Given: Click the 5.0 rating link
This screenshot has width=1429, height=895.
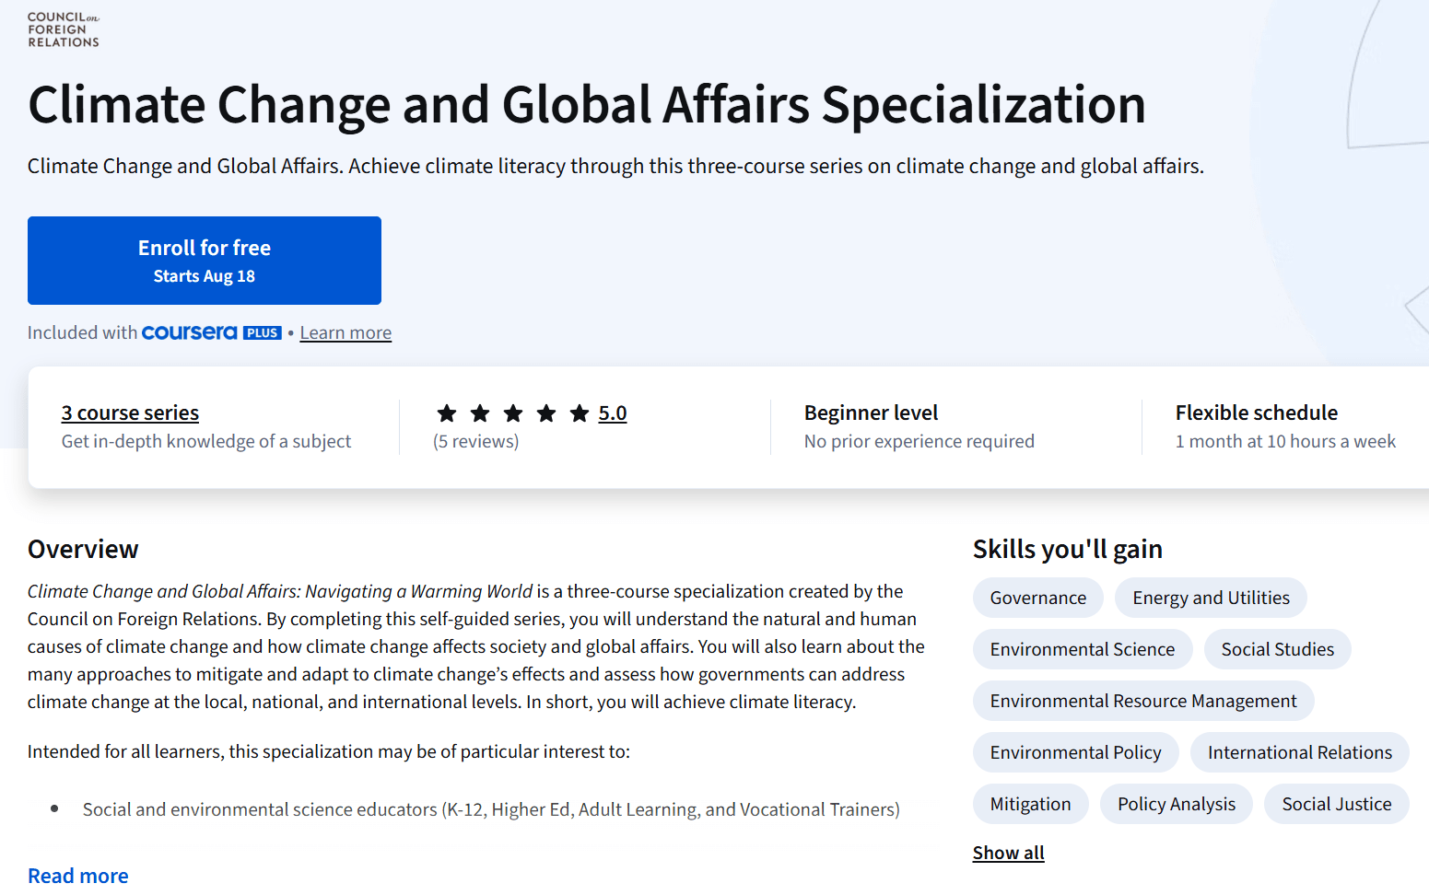Looking at the screenshot, I should [612, 413].
